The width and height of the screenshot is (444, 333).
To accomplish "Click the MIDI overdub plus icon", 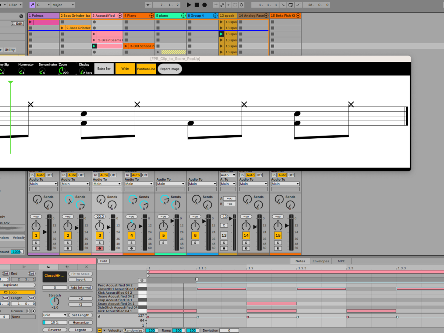I will [216, 5].
